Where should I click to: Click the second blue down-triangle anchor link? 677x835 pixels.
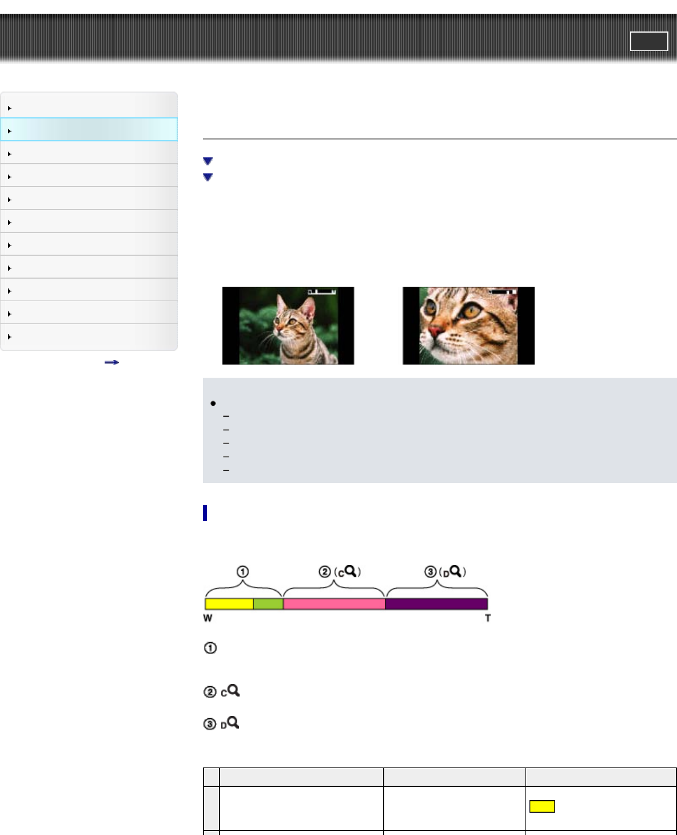tap(208, 177)
